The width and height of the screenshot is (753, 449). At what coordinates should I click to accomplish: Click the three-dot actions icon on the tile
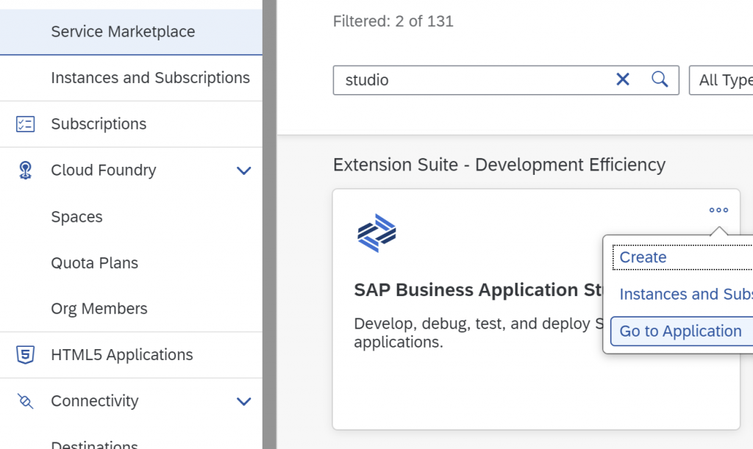point(719,210)
